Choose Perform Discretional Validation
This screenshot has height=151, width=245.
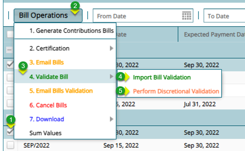pos(169,91)
